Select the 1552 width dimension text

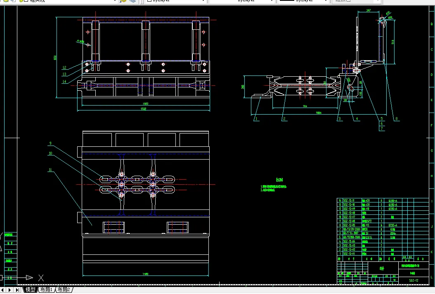pos(144,109)
